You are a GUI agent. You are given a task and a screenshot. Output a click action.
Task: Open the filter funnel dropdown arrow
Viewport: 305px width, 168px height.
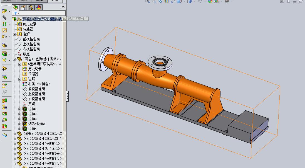click(19, 13)
